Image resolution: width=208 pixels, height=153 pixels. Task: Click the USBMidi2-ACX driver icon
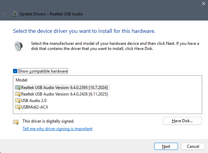coord(18,107)
